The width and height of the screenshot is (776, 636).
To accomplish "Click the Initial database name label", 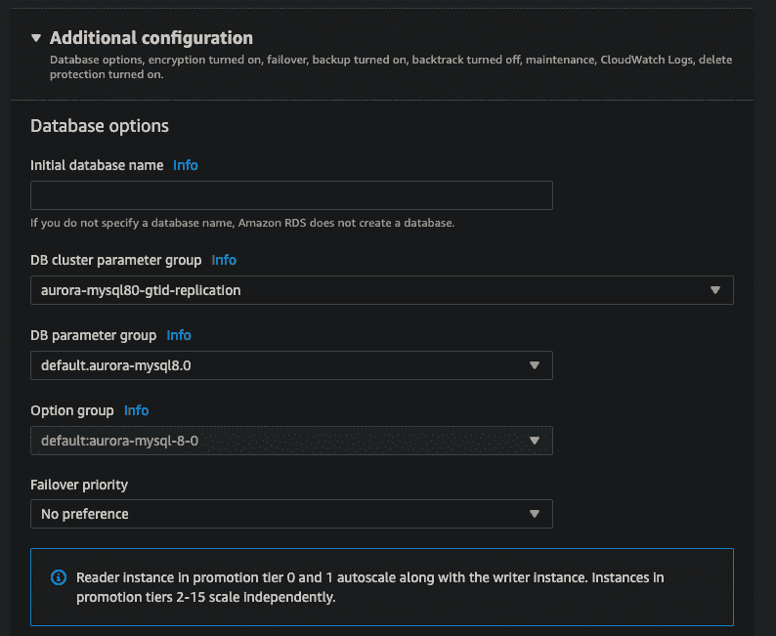I will 97,165.
